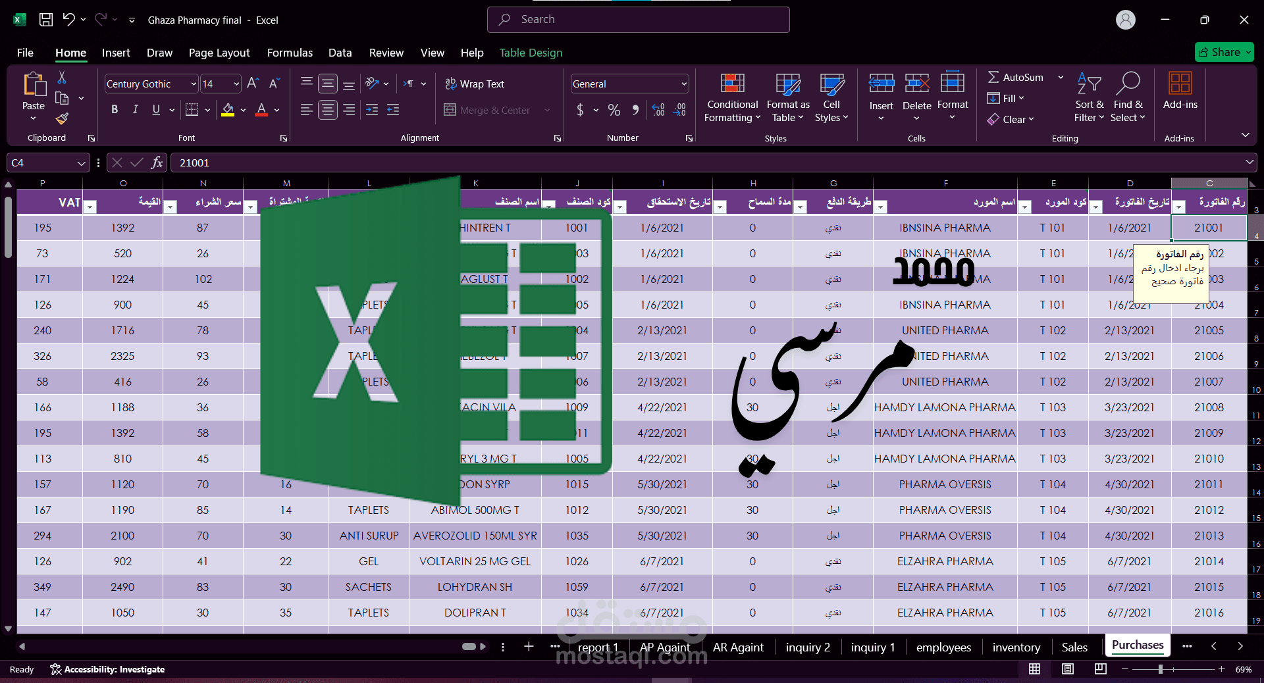Screen dimensions: 1264x683
Task: Click the Cut scissors icon
Action: point(62,78)
